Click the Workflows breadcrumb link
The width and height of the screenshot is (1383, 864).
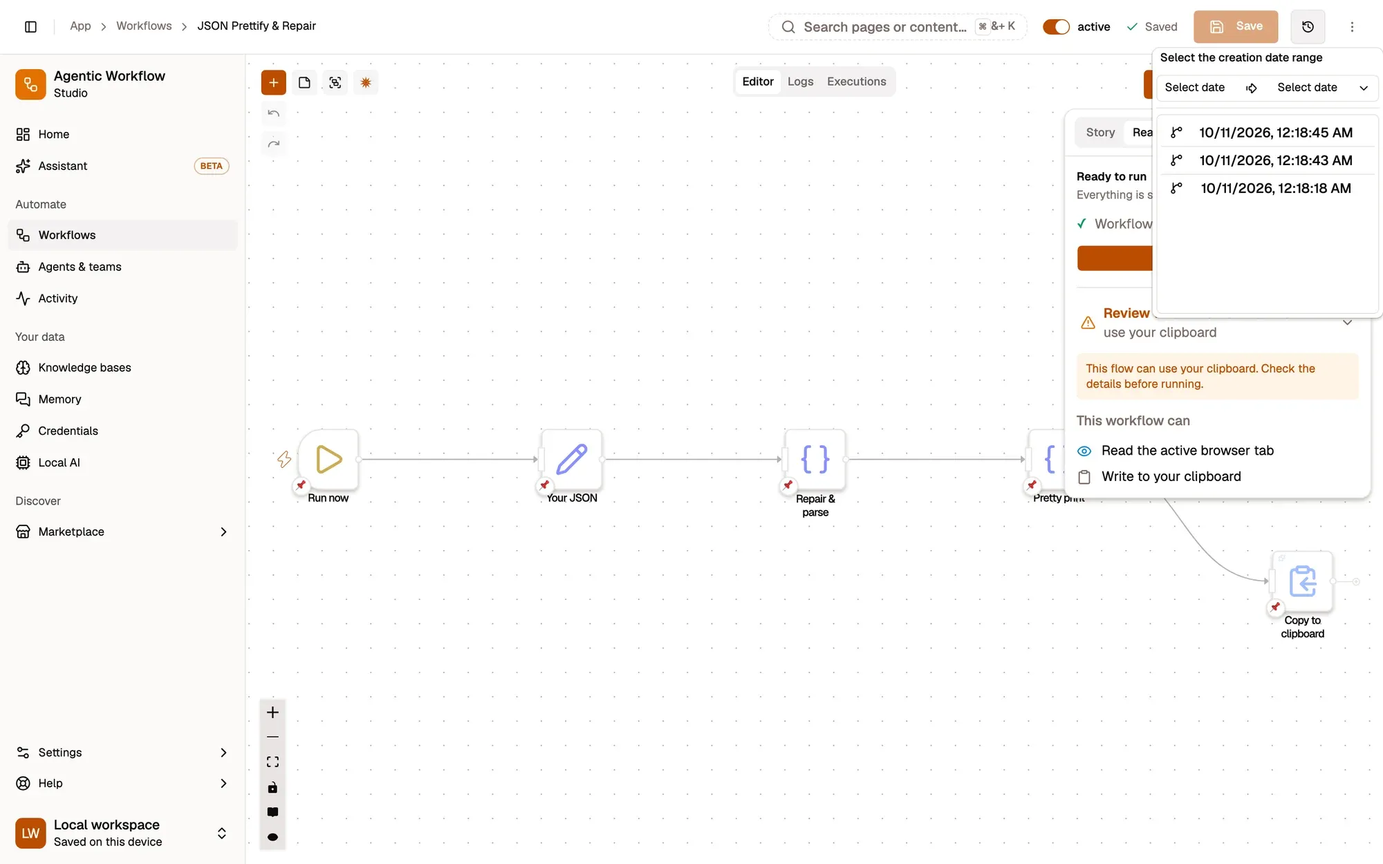(144, 26)
